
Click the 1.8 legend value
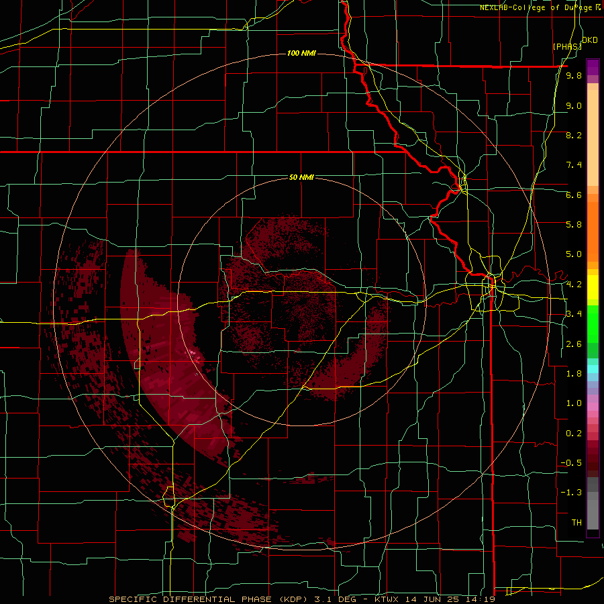click(x=574, y=374)
